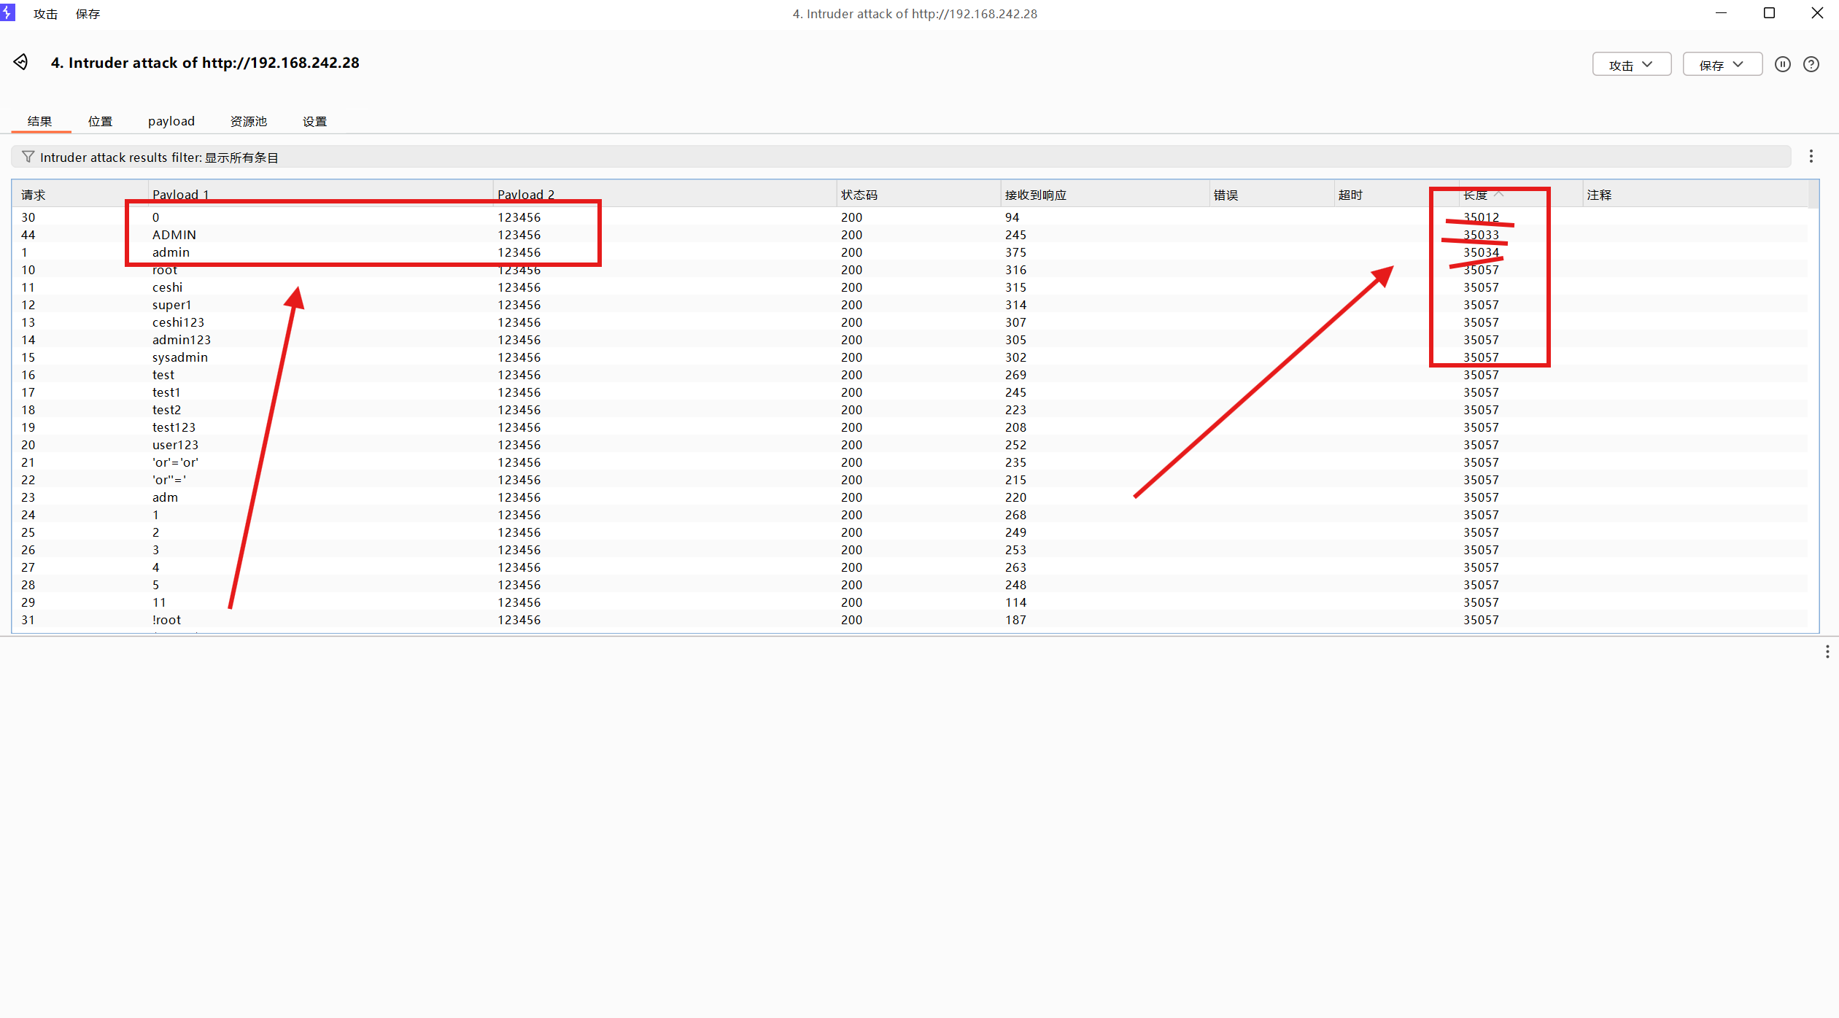
Task: Switch to the payload tab
Action: (x=171, y=121)
